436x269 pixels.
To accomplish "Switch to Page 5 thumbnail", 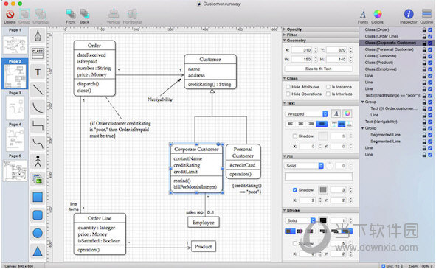I will [15, 171].
